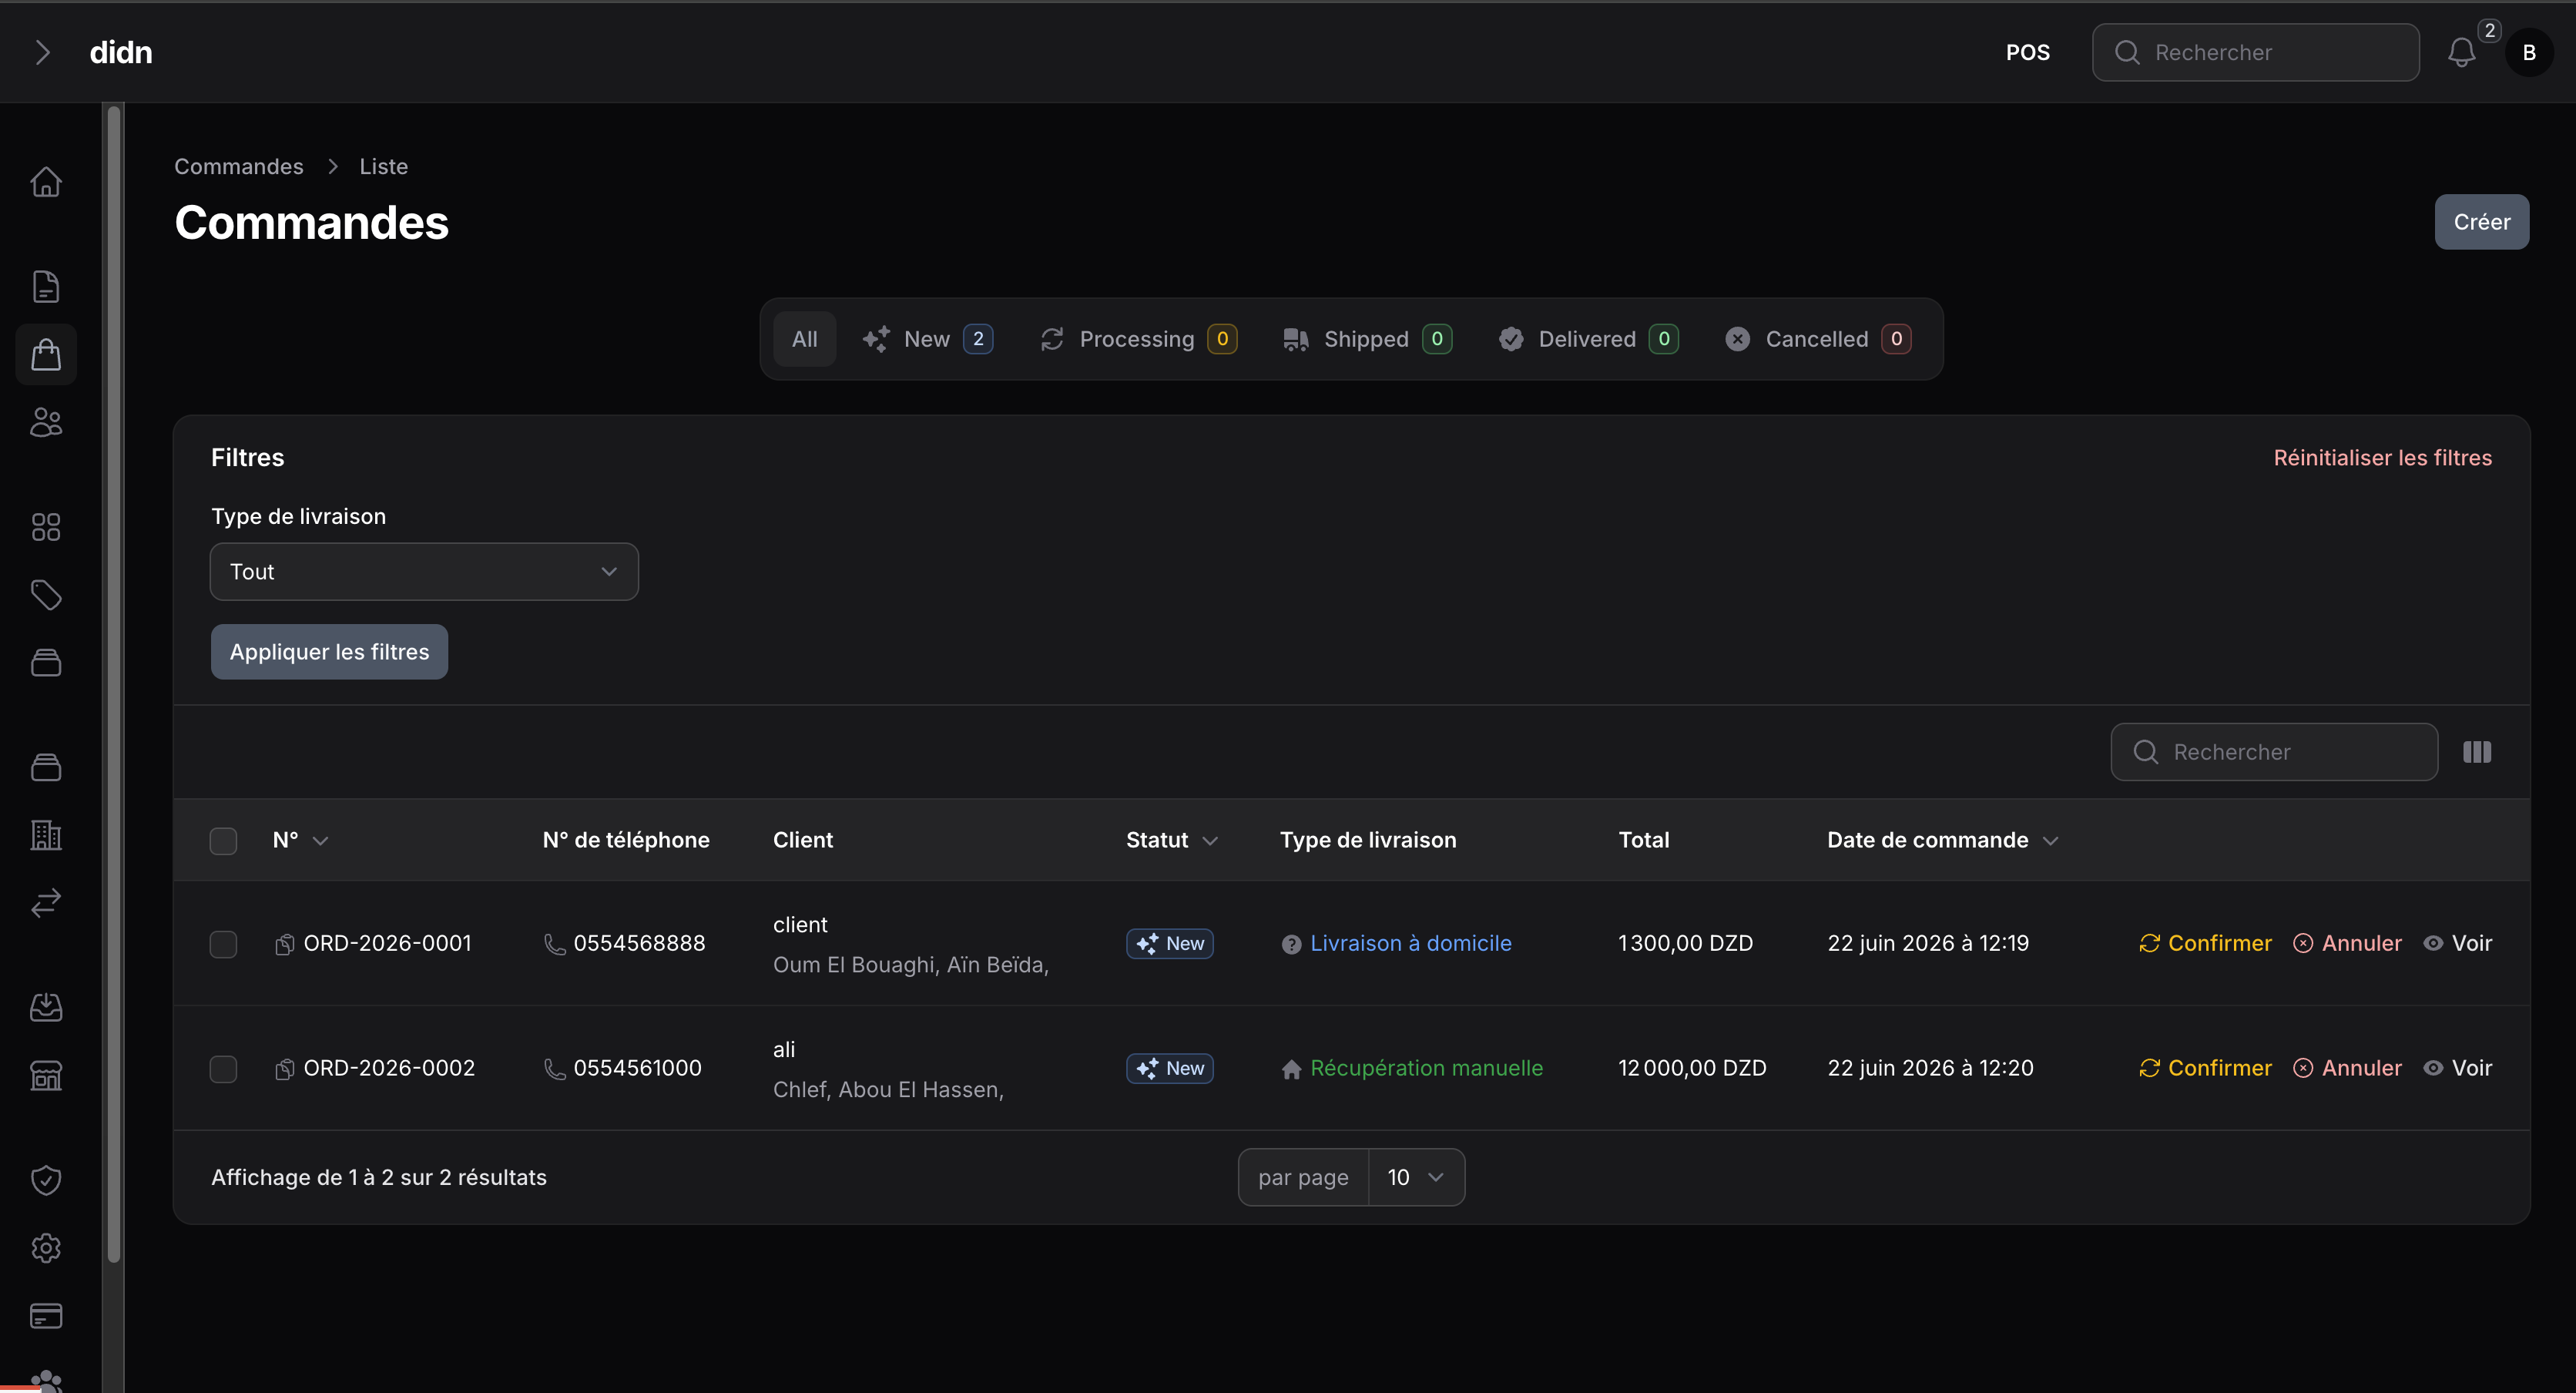
Task: Check the ORD-2026-0001 row checkbox
Action: pos(223,944)
